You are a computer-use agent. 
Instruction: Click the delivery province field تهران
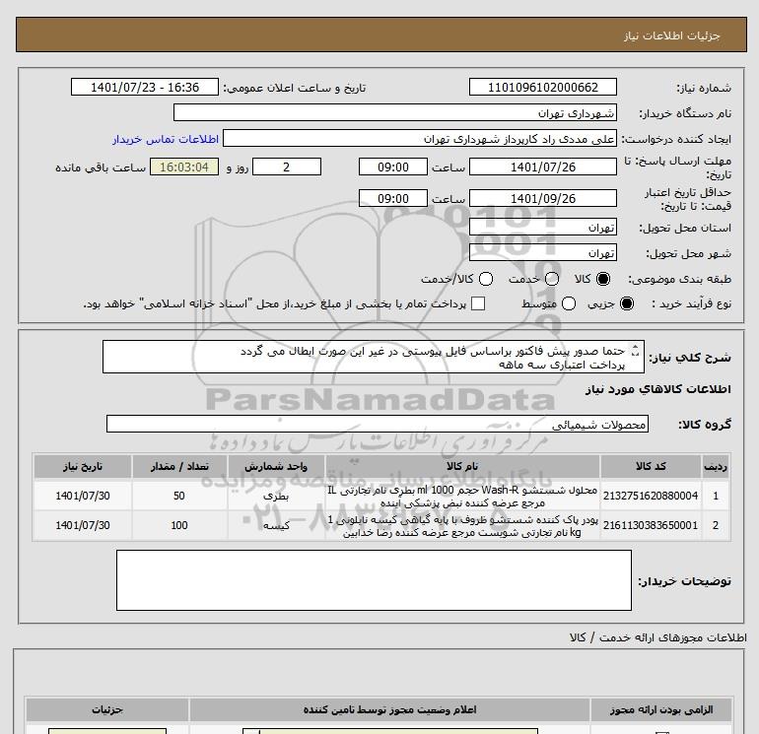tap(542, 227)
